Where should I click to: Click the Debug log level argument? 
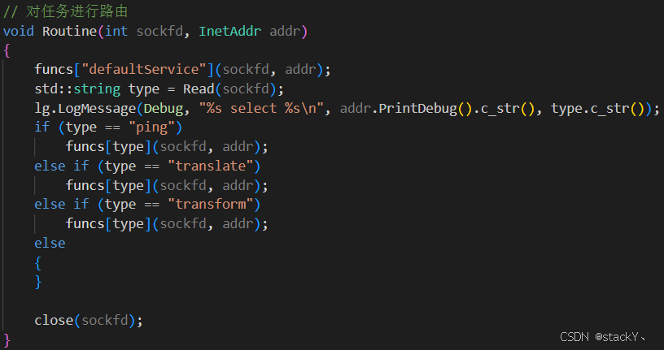click(x=164, y=109)
